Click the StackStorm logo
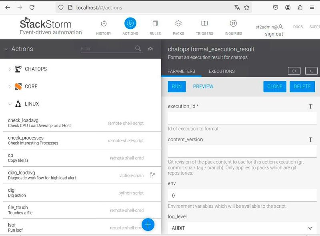This screenshot has height=236, width=320. (x=51, y=27)
